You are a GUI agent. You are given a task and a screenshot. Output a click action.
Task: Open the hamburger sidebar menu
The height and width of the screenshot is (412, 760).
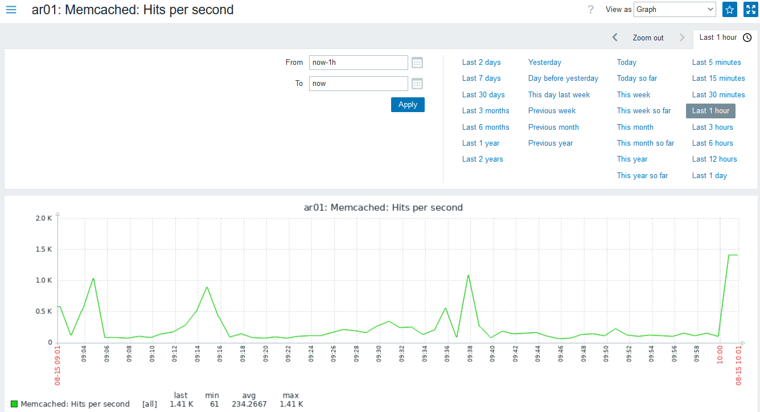pyautogui.click(x=11, y=10)
